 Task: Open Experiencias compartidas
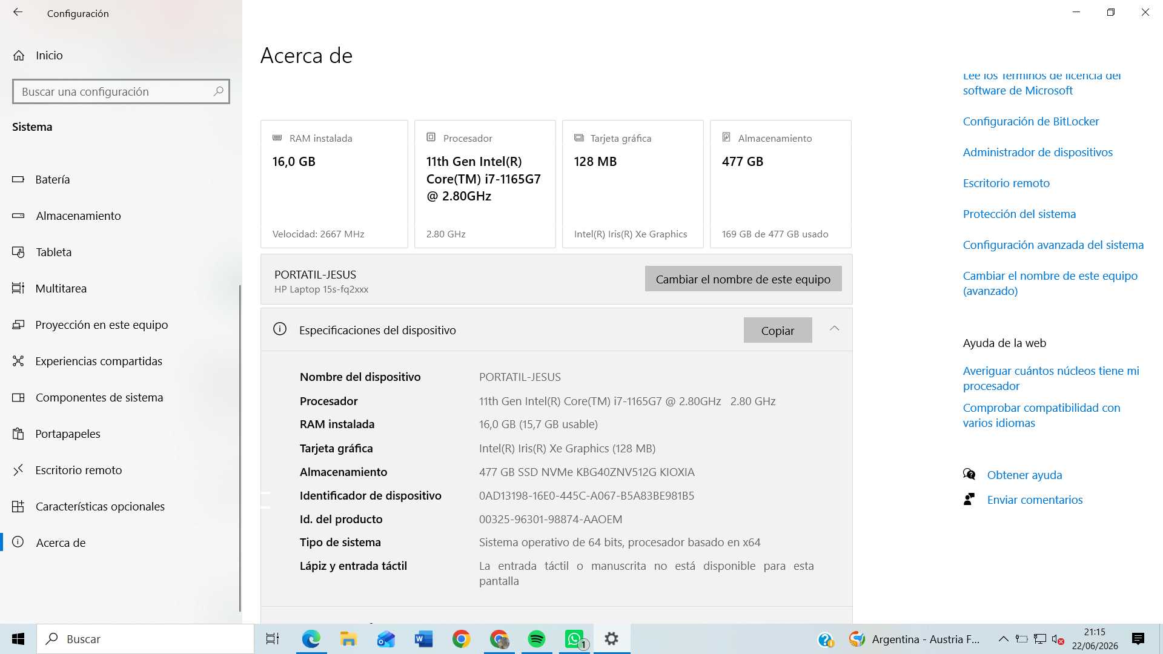tap(120, 361)
